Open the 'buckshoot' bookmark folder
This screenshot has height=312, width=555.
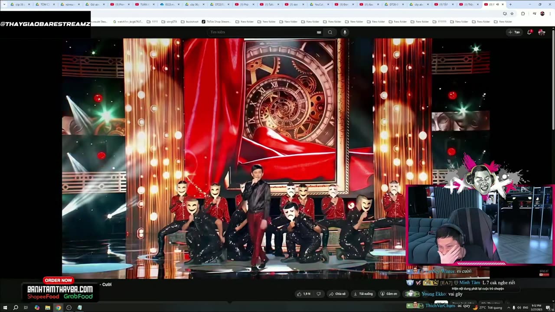[x=189, y=22]
